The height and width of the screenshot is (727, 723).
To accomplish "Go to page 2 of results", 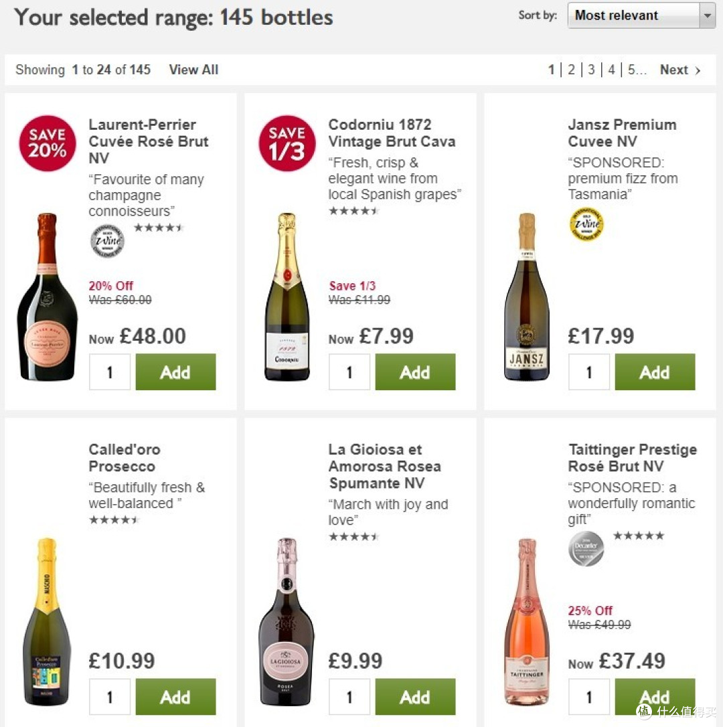I will click(x=571, y=70).
